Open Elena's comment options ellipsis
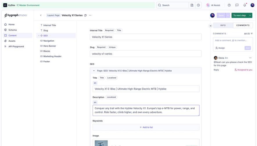The image size is (257, 146). click(250, 58)
